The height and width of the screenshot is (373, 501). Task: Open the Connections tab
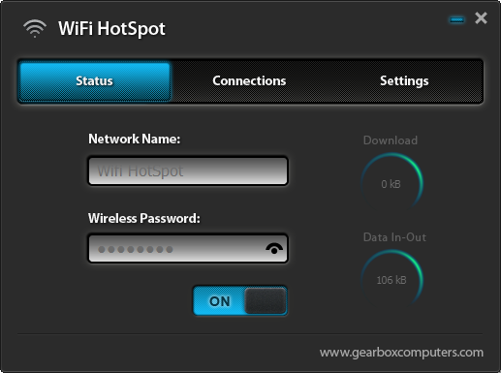click(x=249, y=81)
